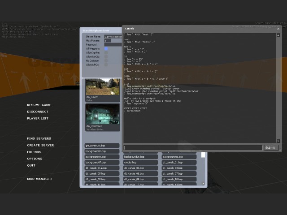Select d1_canals_10.bsp map
287x215 pixels.
(x=179, y=179)
